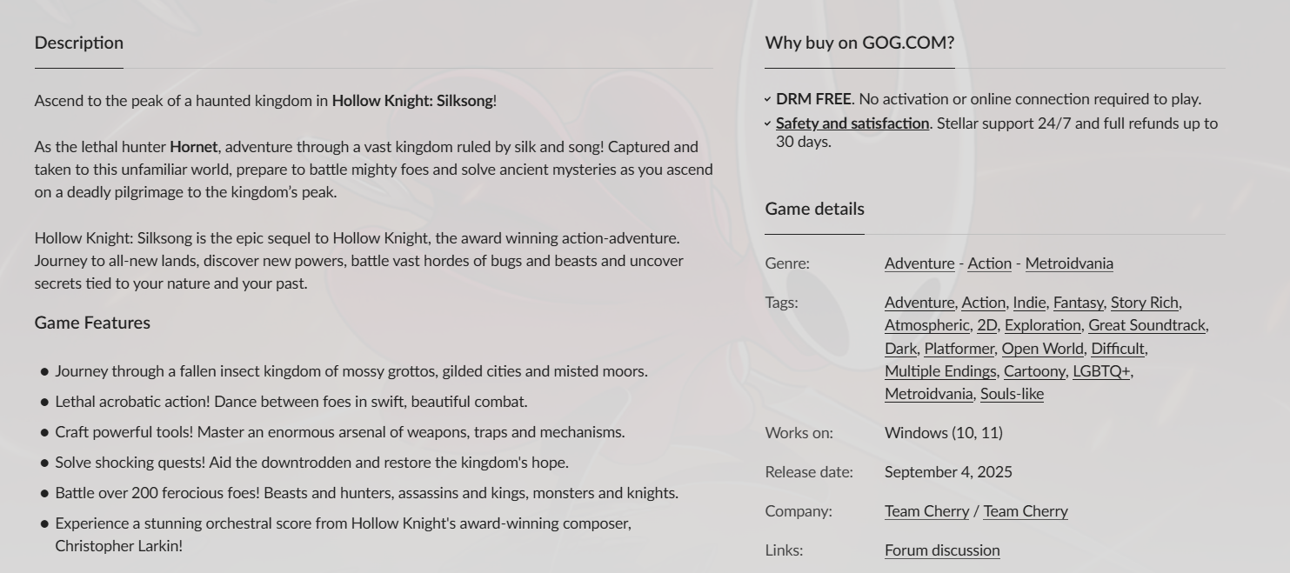
Task: Open the Forum discussion link
Action: click(x=942, y=550)
